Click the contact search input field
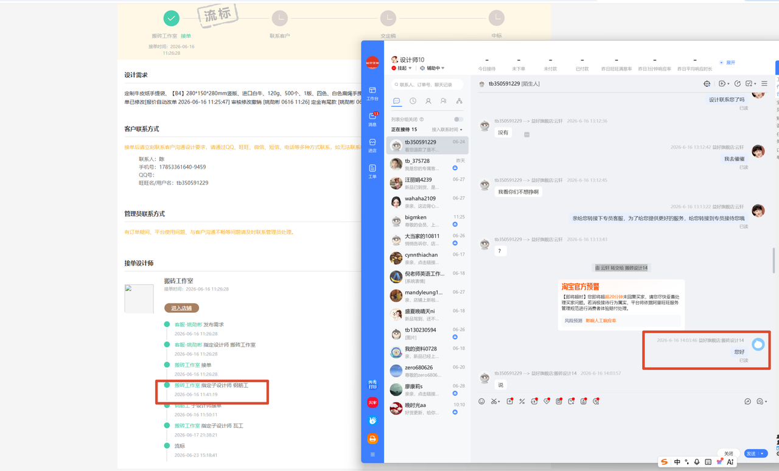Image resolution: width=779 pixels, height=471 pixels. click(427, 85)
